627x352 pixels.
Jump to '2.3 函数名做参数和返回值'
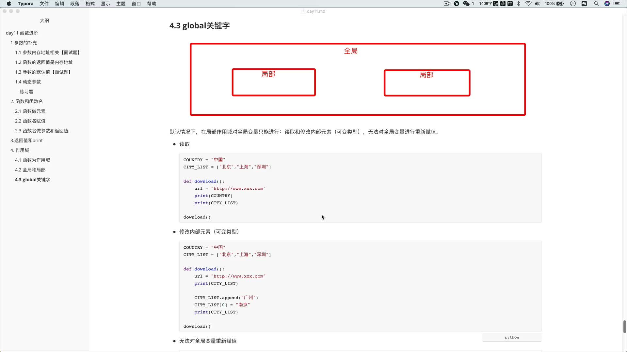point(41,131)
